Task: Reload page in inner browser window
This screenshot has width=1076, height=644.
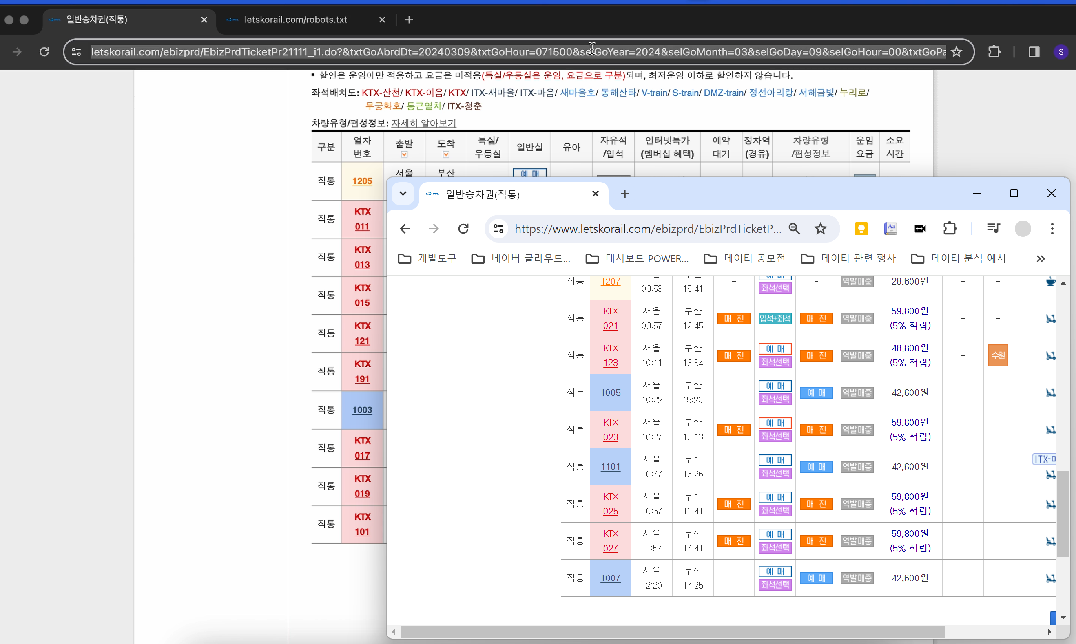Action: [x=463, y=228]
